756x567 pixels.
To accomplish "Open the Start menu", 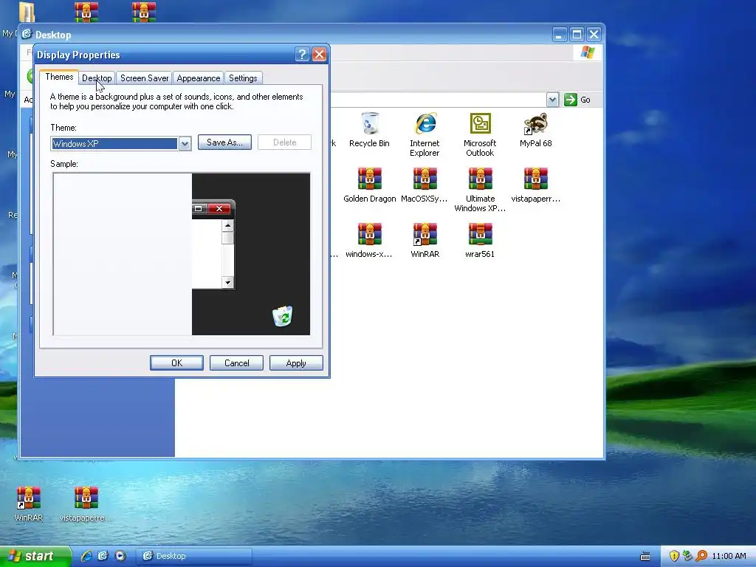I will coord(35,556).
